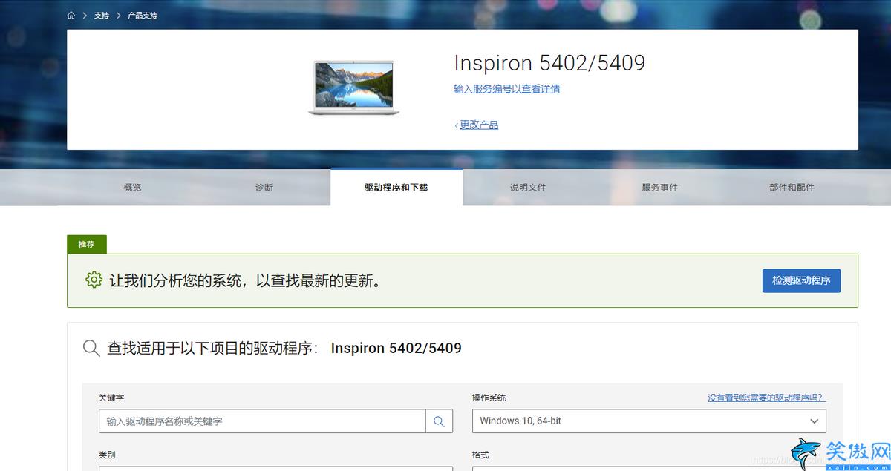
Task: Open 输入服务编号以查看详情 link
Action: pos(507,89)
